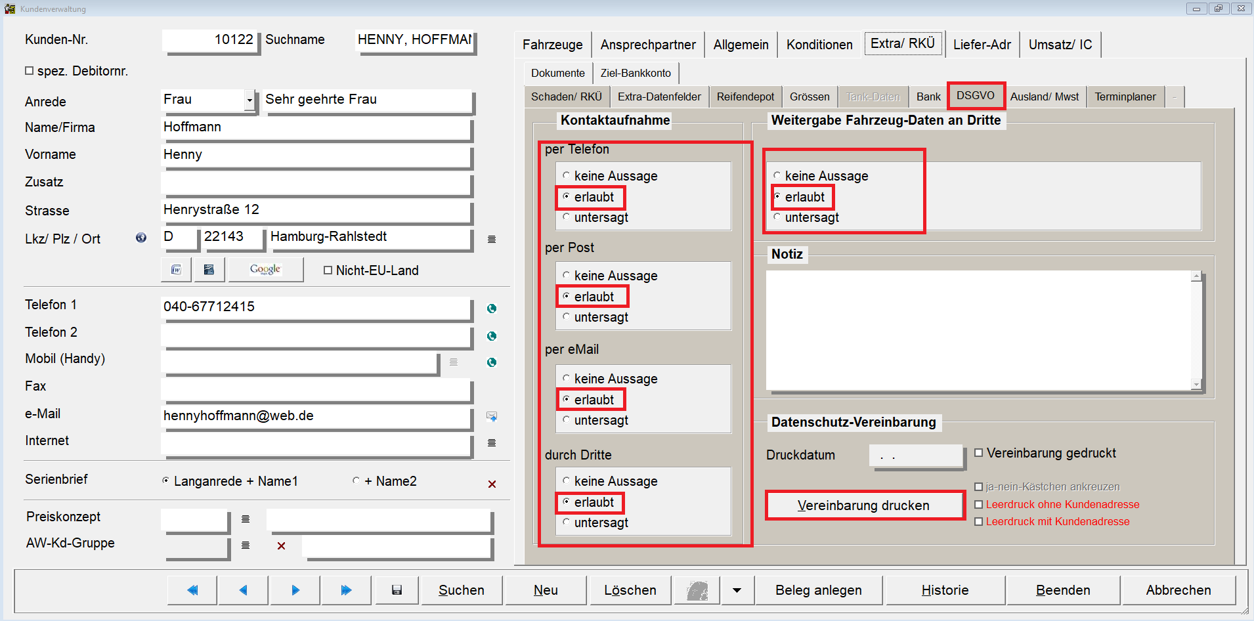This screenshot has width=1254, height=621.
Task: Select 'untersagt' under per Telefon
Action: [566, 217]
